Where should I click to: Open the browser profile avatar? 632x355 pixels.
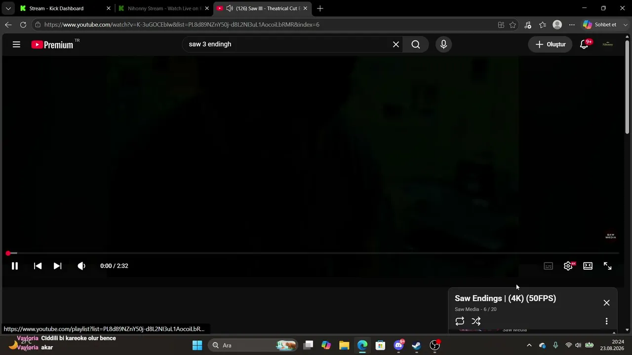557,25
